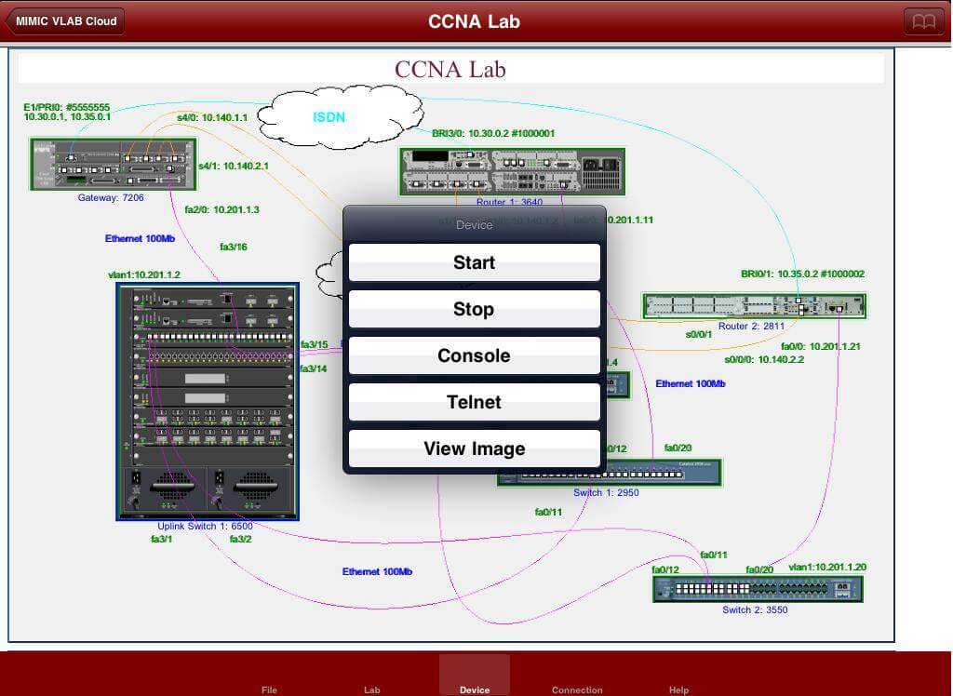Select Telnet in the Device popup
The width and height of the screenshot is (953, 696).
(x=474, y=402)
